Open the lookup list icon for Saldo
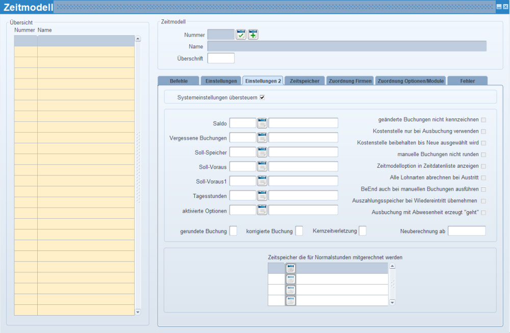 pyautogui.click(x=262, y=123)
